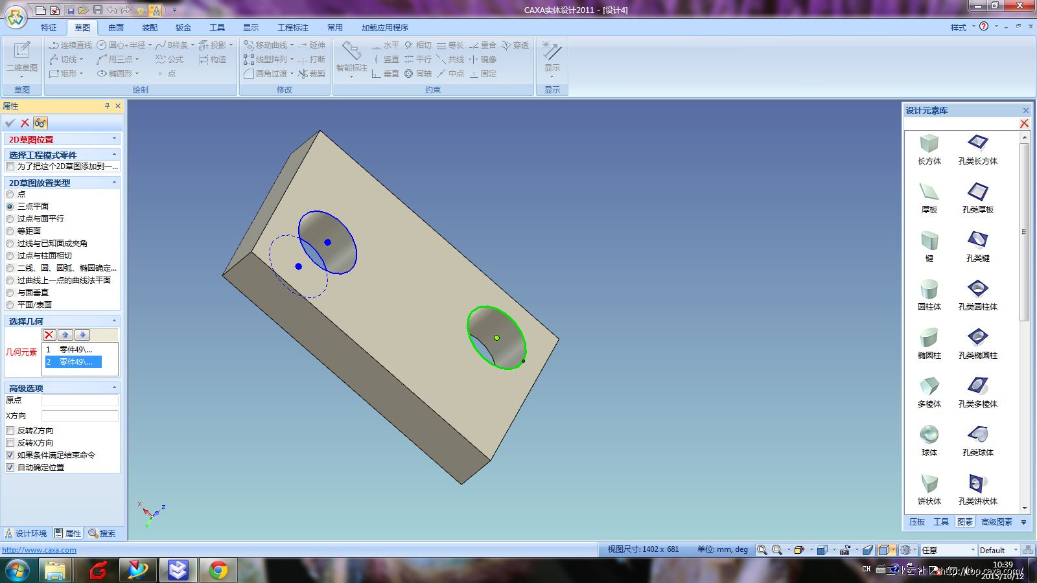The width and height of the screenshot is (1037, 583).
Task: Select the 长方体 box element
Action: click(x=929, y=149)
